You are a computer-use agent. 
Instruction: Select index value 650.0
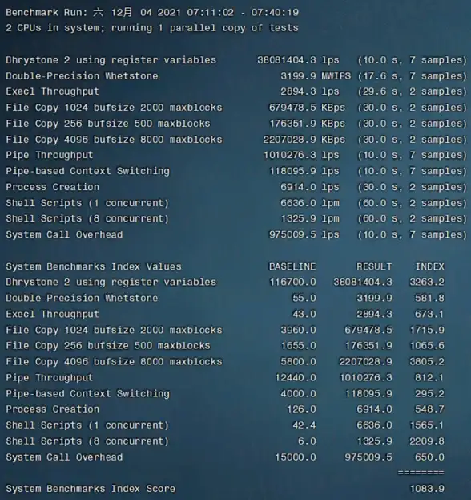point(429,457)
